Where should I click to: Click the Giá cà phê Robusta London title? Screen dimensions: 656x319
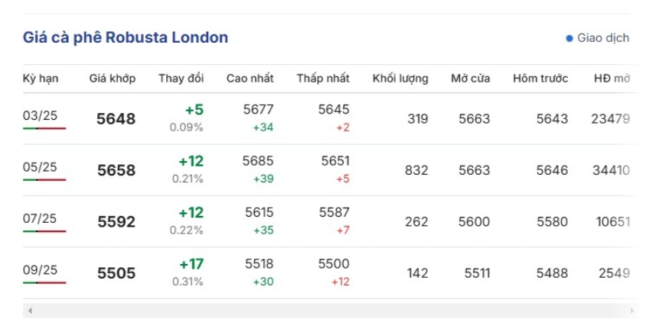[x=126, y=37]
